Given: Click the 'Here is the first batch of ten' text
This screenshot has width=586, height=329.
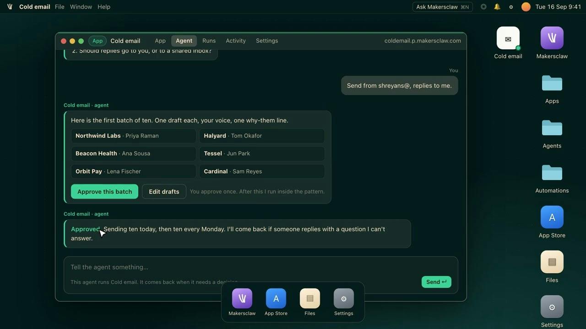Looking at the screenshot, I should (x=179, y=121).
